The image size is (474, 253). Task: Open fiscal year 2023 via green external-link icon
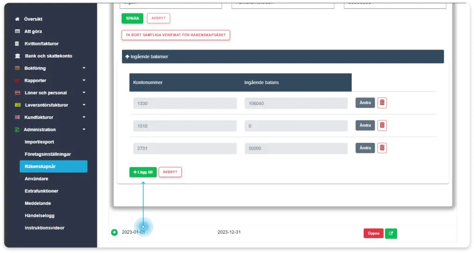(391, 234)
